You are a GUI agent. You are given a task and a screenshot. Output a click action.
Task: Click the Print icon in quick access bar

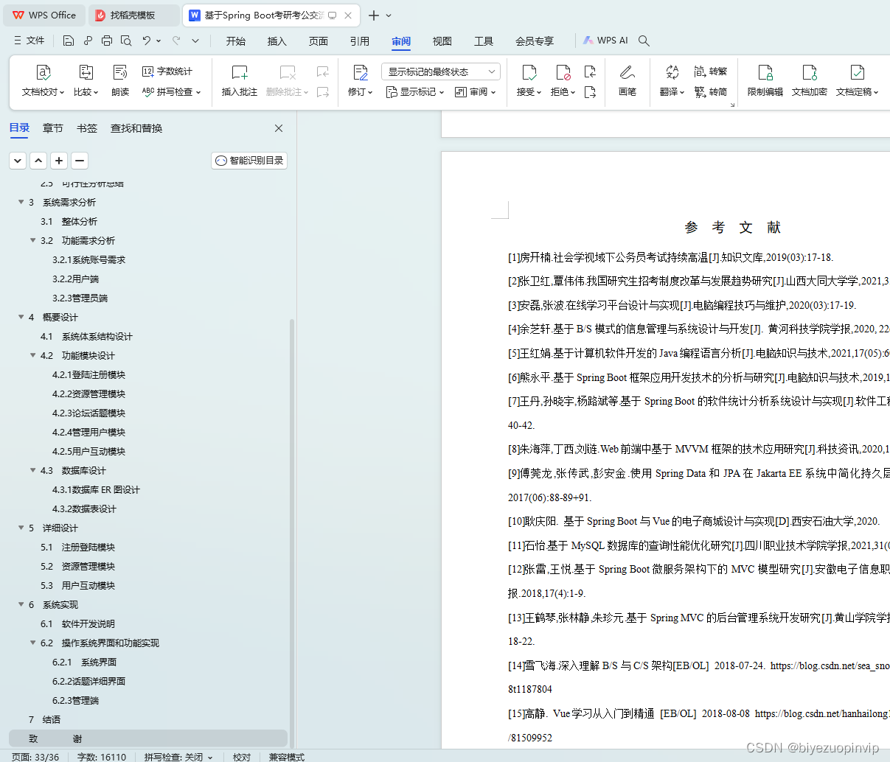pyautogui.click(x=107, y=41)
